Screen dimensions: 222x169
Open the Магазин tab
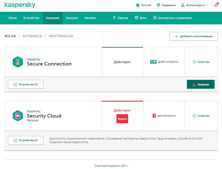(x=90, y=18)
